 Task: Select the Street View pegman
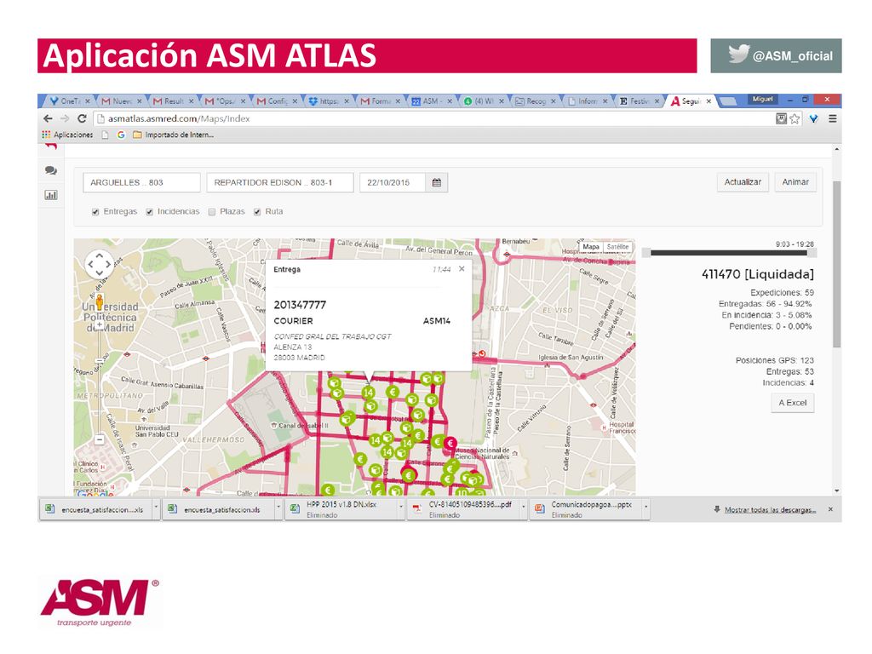(99, 302)
